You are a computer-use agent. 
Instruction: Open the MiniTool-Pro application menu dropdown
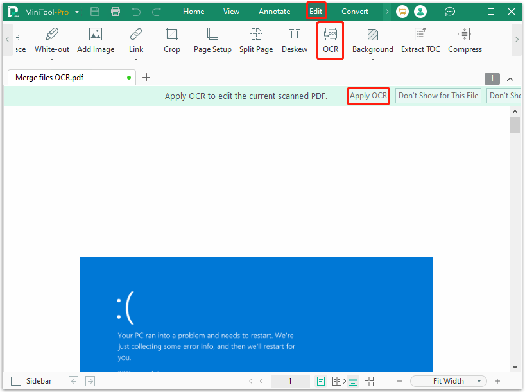(77, 12)
